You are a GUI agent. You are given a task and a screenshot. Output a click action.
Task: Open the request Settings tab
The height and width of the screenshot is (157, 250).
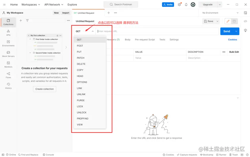tap(174, 40)
